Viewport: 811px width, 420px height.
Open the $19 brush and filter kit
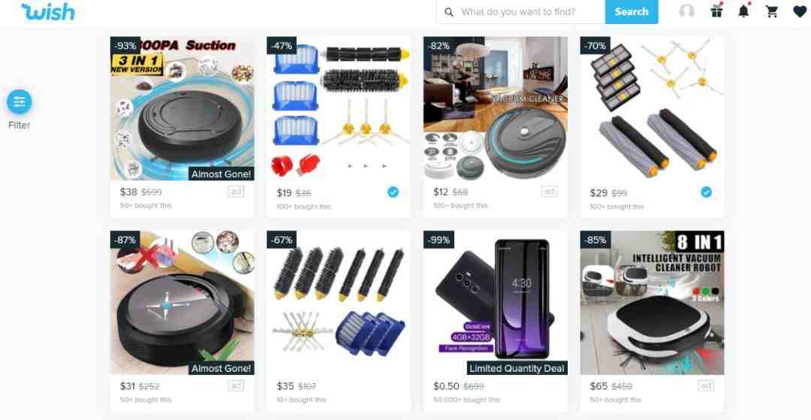(339, 108)
